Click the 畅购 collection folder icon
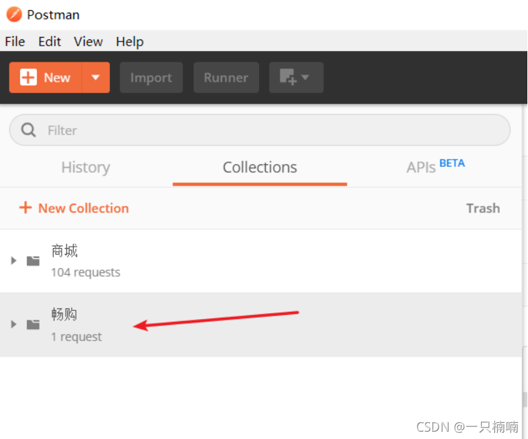 (34, 324)
